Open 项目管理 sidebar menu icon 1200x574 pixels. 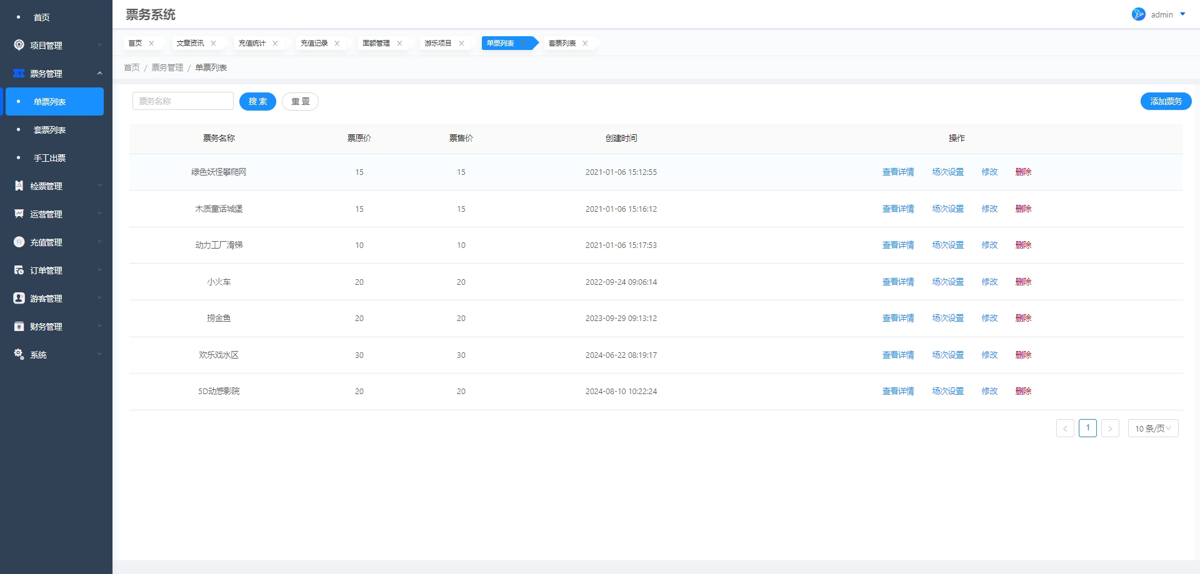[19, 45]
